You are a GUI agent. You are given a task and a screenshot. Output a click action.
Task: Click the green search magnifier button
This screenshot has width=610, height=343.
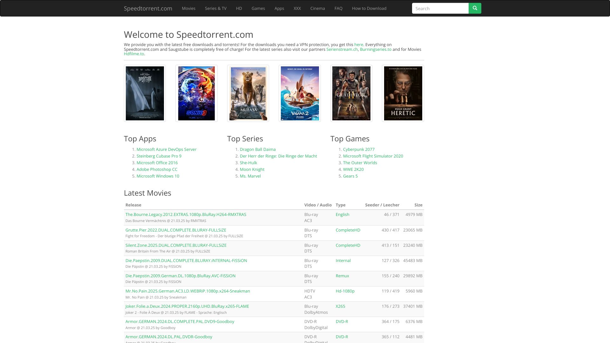tap(475, 8)
